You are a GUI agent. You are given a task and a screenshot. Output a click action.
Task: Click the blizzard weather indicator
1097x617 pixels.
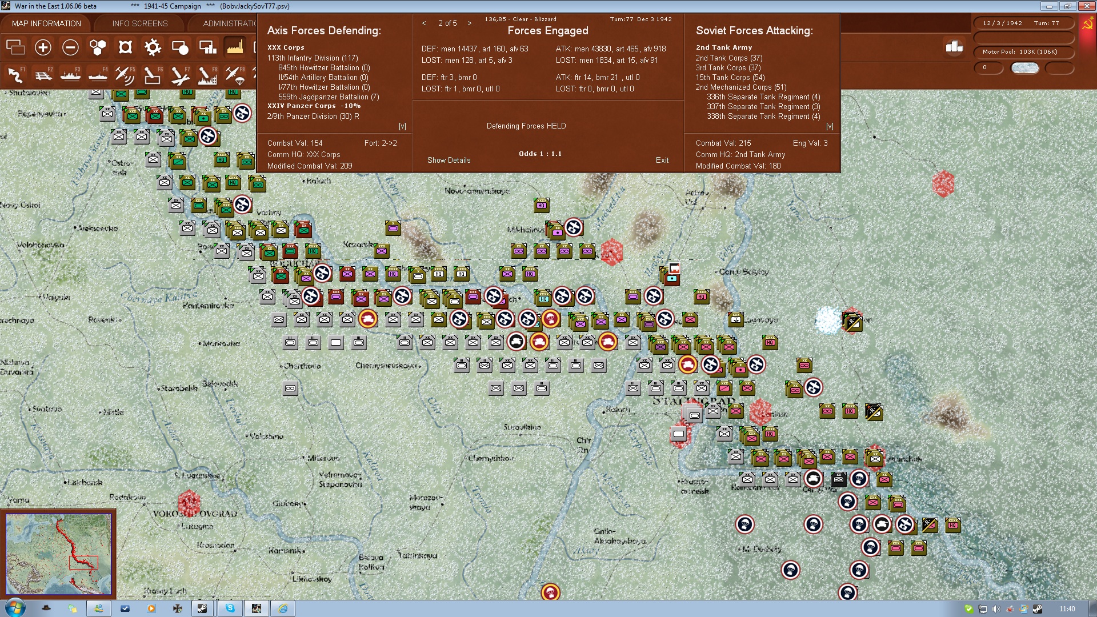point(1025,68)
